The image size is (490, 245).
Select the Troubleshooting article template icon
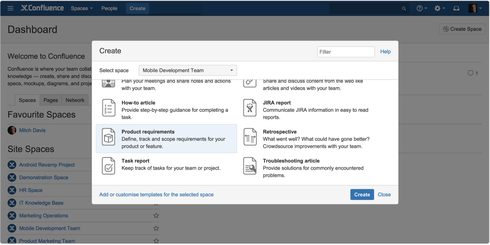(250, 166)
